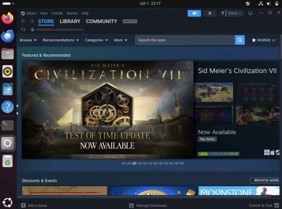
Task: Open the View menu
Action: coord(44,13)
